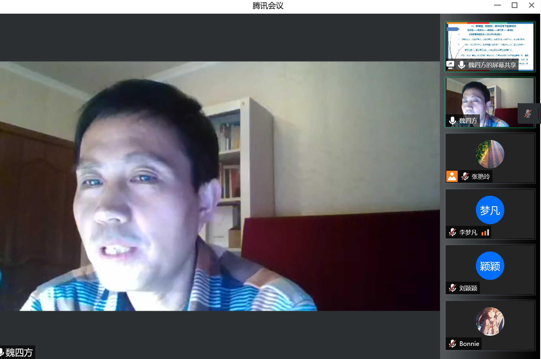Click the Bonnie name label

(469, 344)
